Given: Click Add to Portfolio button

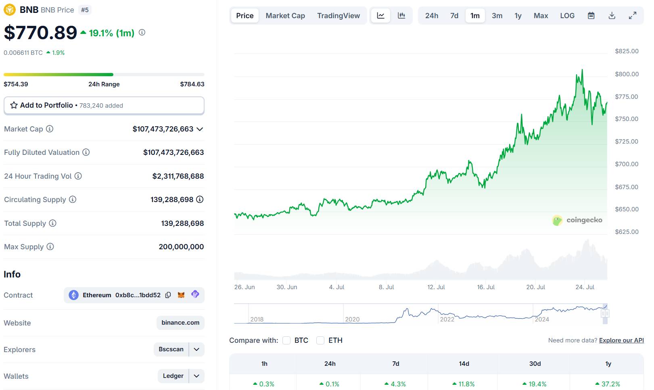Looking at the screenshot, I should pos(104,105).
